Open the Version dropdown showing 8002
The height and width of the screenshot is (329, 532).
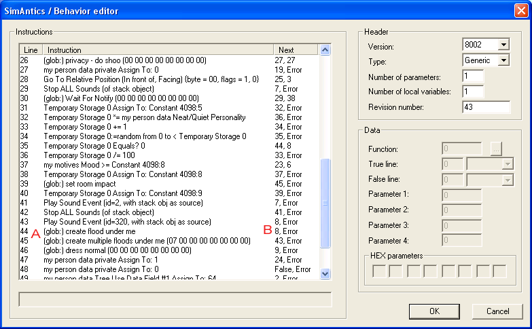coord(504,45)
